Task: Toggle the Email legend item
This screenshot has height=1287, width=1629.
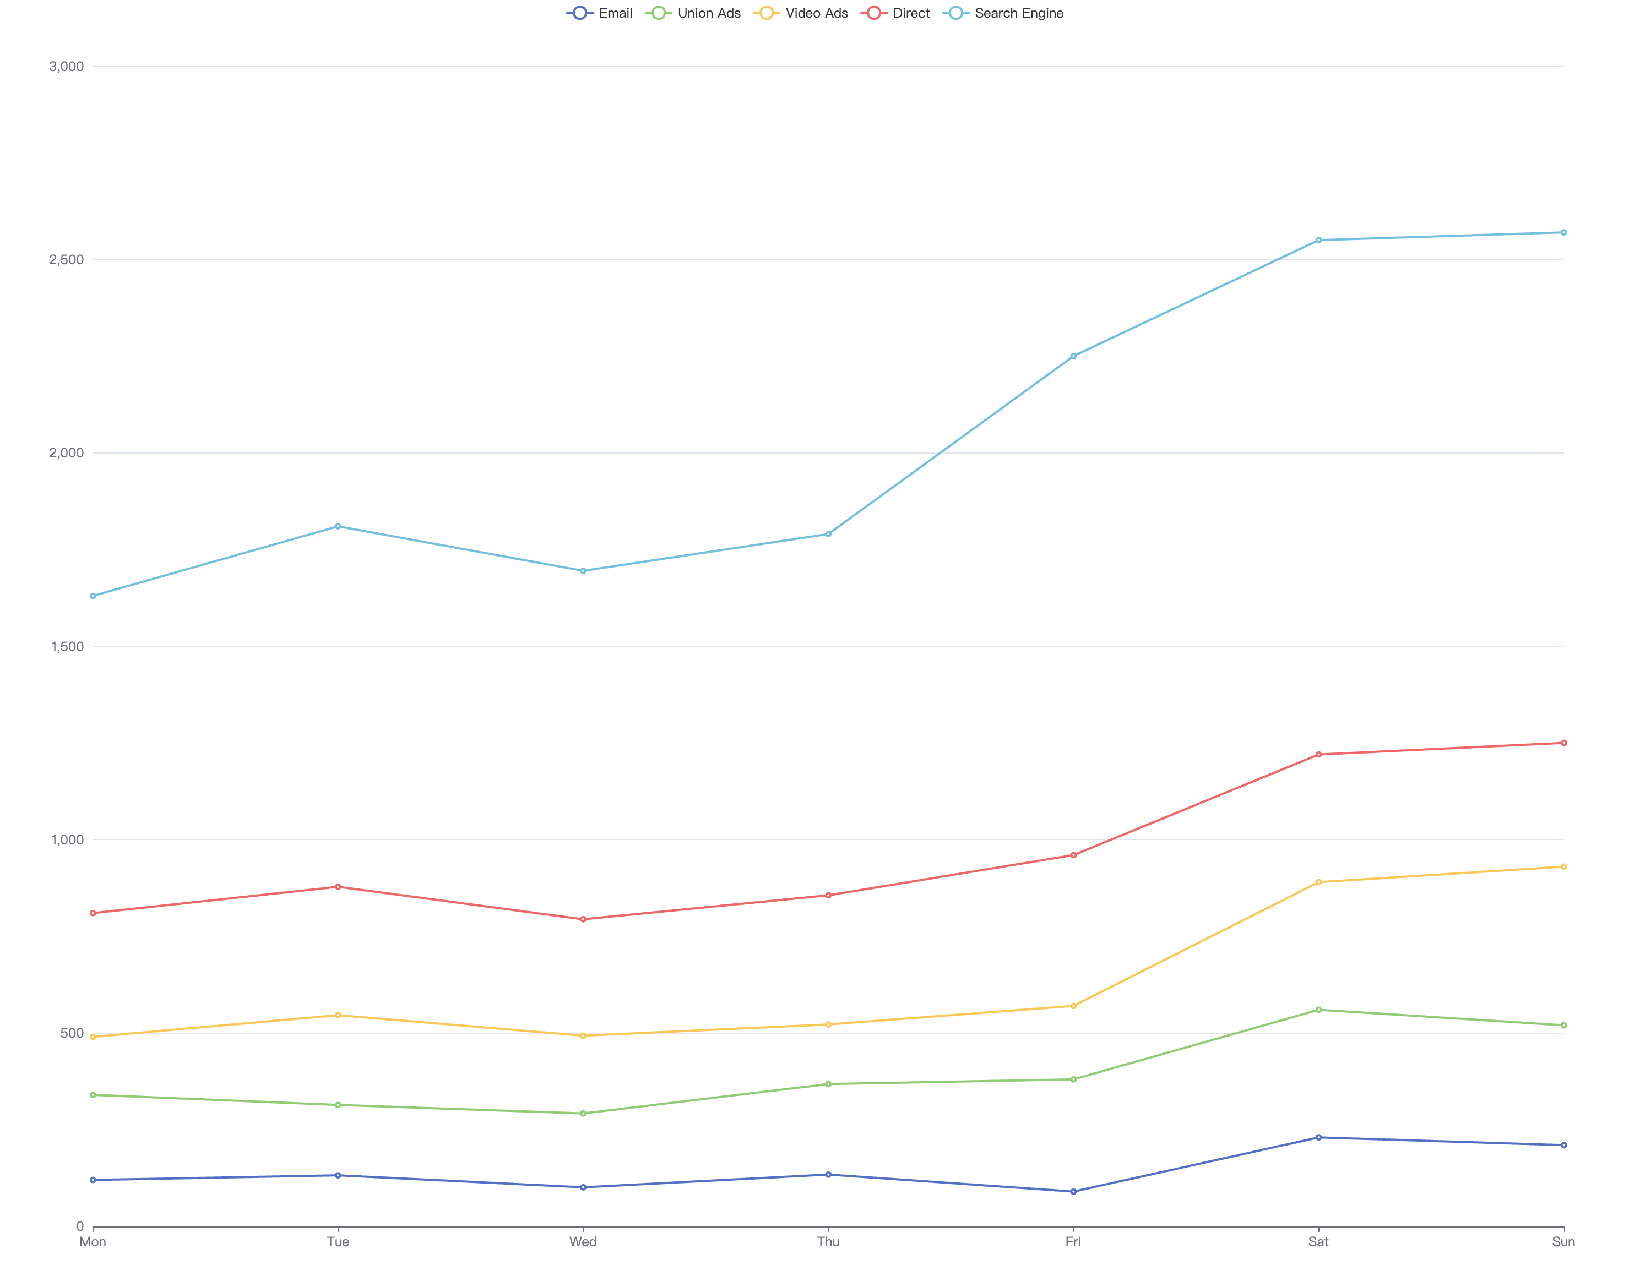Action: 600,13
